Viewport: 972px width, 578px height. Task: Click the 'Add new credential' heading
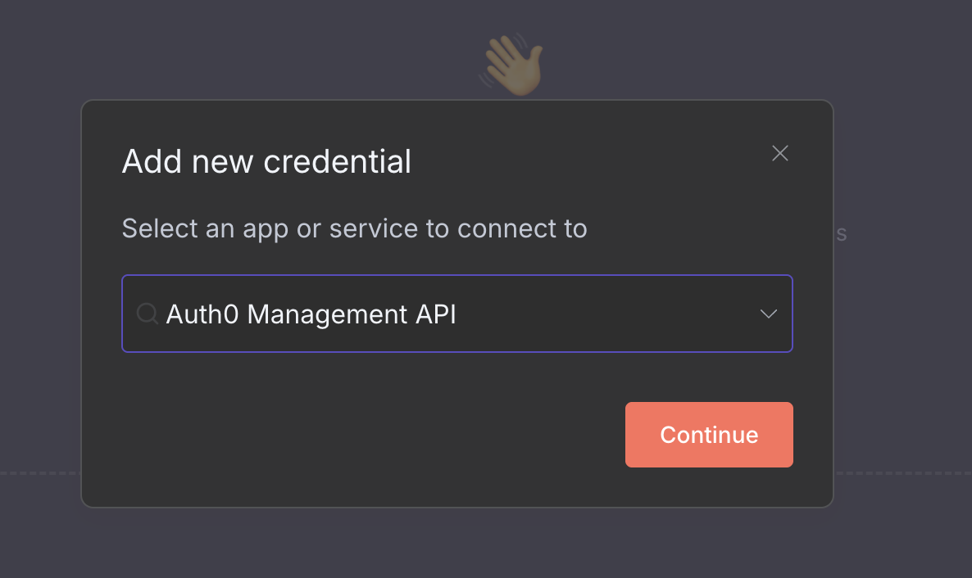[266, 162]
